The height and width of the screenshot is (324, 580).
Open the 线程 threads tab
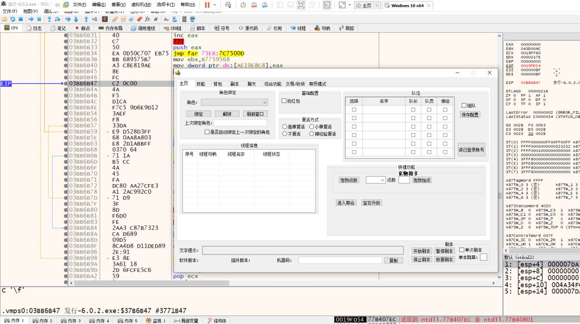(297, 28)
